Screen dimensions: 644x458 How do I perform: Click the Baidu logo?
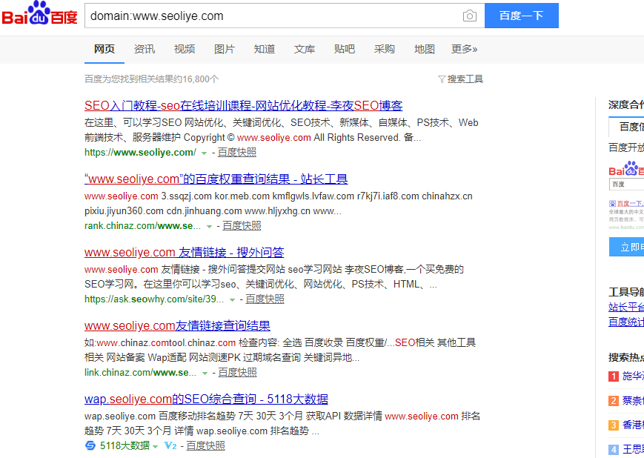[x=39, y=13]
